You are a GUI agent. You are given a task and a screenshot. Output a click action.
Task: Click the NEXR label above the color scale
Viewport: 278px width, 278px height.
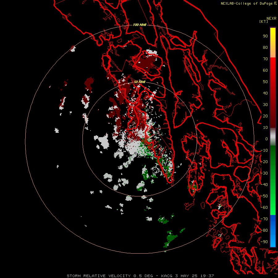272,19
